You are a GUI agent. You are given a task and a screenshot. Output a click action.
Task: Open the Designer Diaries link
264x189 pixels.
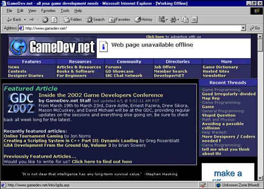[x=26, y=76]
